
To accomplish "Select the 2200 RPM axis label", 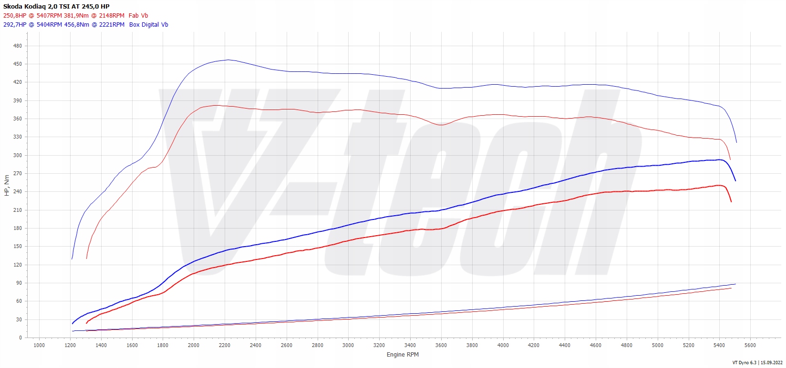I will [225, 345].
